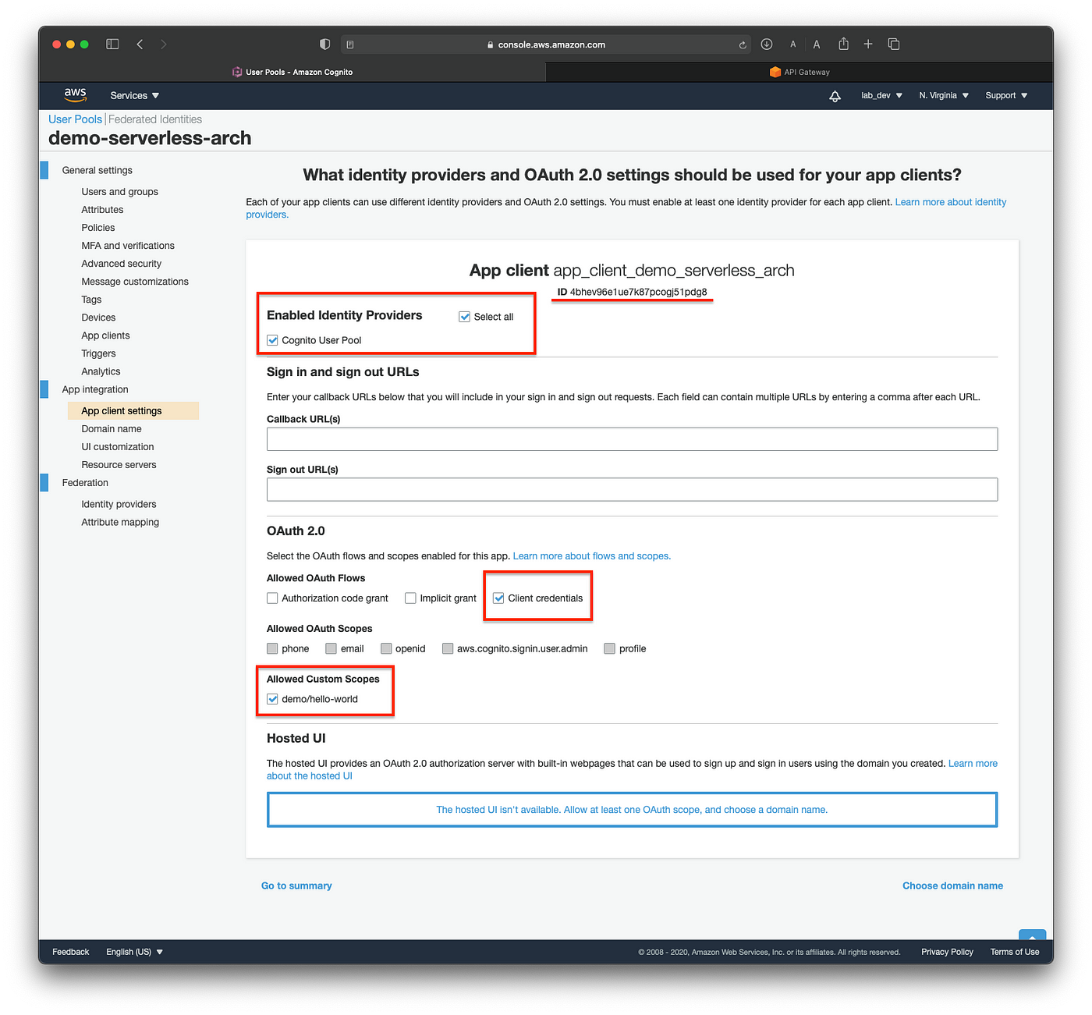Show the tab overview icon
This screenshot has height=1015, width=1092.
coord(894,44)
